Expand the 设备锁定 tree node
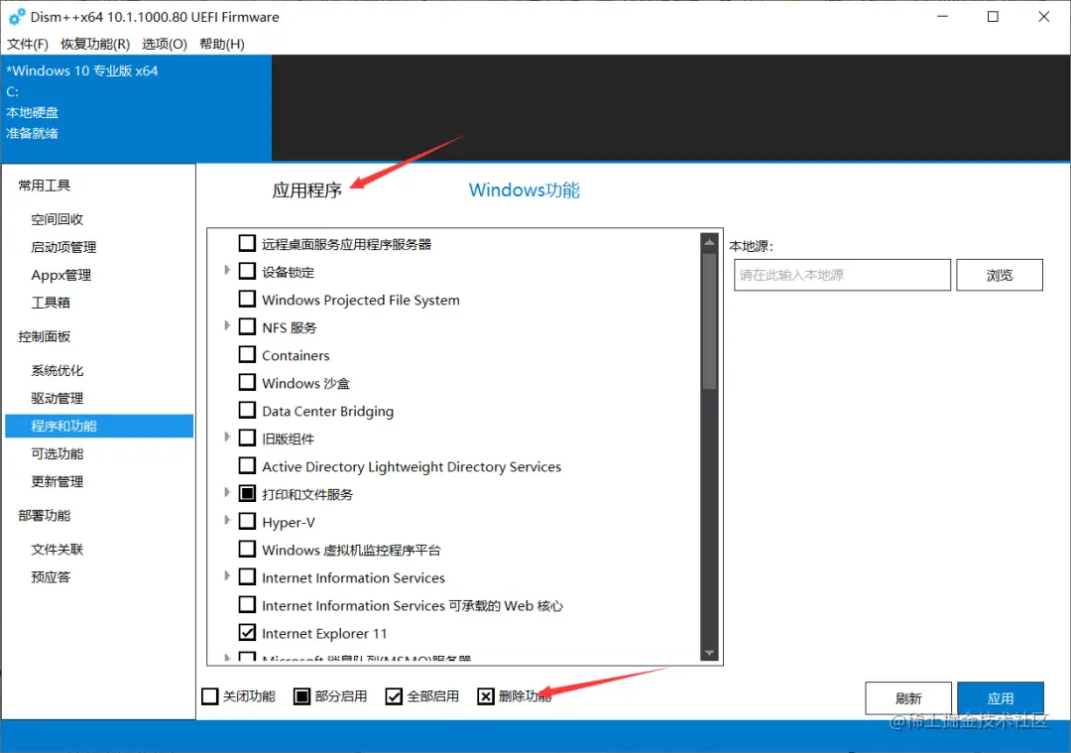 pos(227,271)
